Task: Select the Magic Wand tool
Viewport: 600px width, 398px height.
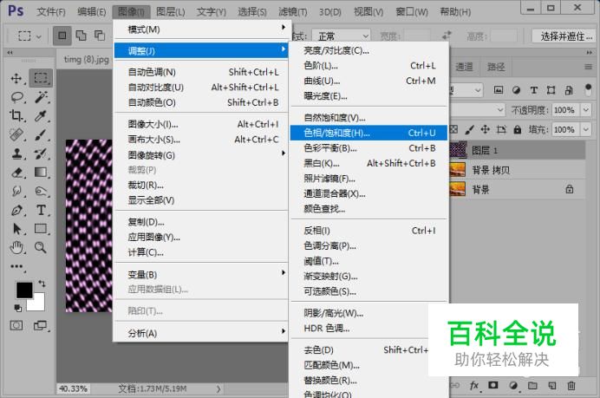Action: click(41, 97)
